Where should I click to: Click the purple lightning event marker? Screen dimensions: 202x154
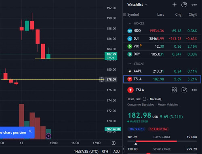[x=48, y=136]
